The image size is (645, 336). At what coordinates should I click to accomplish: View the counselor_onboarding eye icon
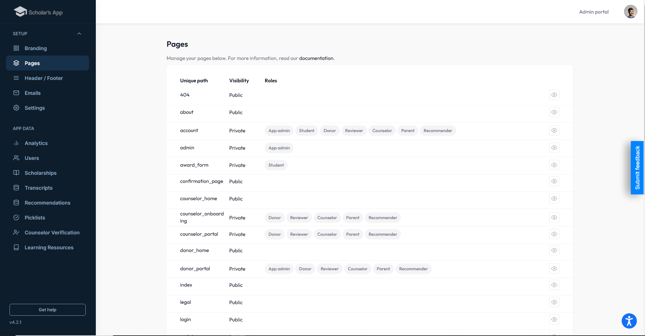tap(554, 217)
